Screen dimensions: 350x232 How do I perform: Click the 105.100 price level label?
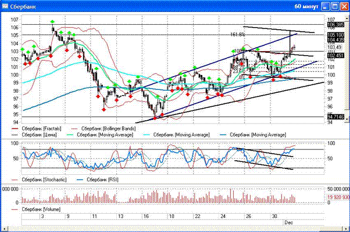[x=335, y=35]
